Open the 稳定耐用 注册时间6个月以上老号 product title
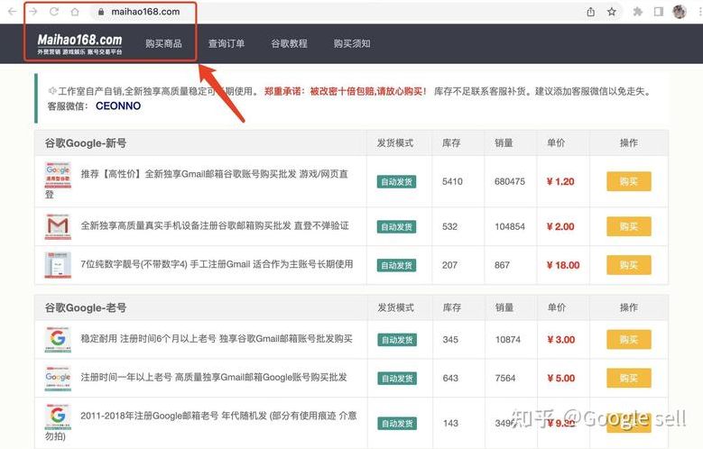The width and height of the screenshot is (703, 449). click(217, 339)
